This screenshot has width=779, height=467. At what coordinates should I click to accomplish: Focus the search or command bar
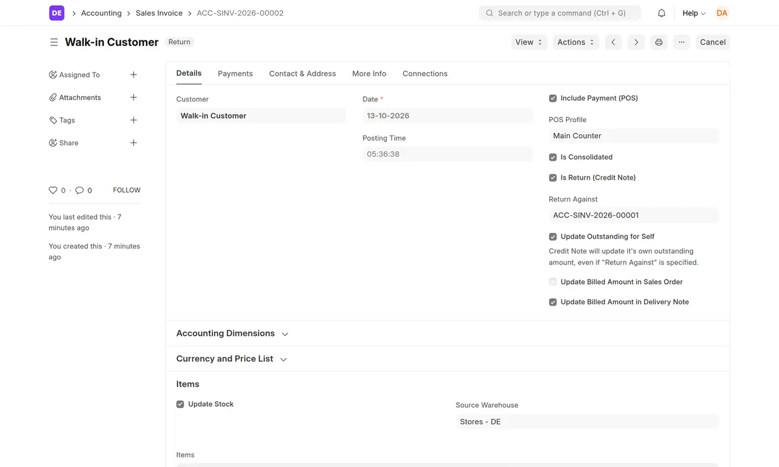[x=560, y=13]
